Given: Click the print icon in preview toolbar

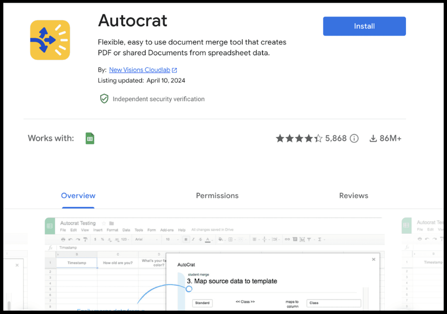Looking at the screenshot, I should pyautogui.click(x=63, y=239).
